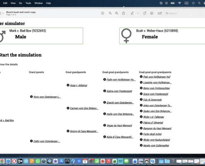Open the Fulz di Zenevredo link
This screenshot has width=205, height=166.
pos(152,100)
